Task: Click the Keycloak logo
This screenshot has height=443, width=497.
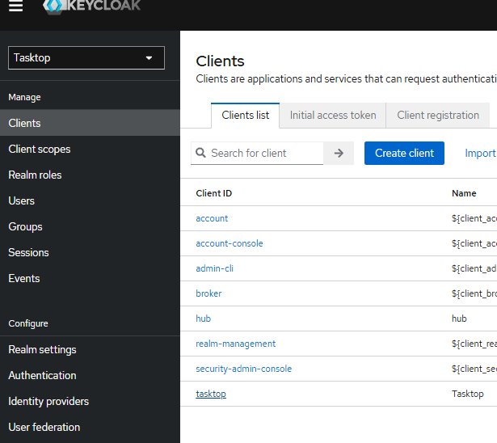Action: coord(92,6)
